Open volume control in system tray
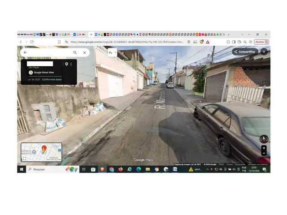The width and height of the screenshot is (287, 215). point(234,169)
